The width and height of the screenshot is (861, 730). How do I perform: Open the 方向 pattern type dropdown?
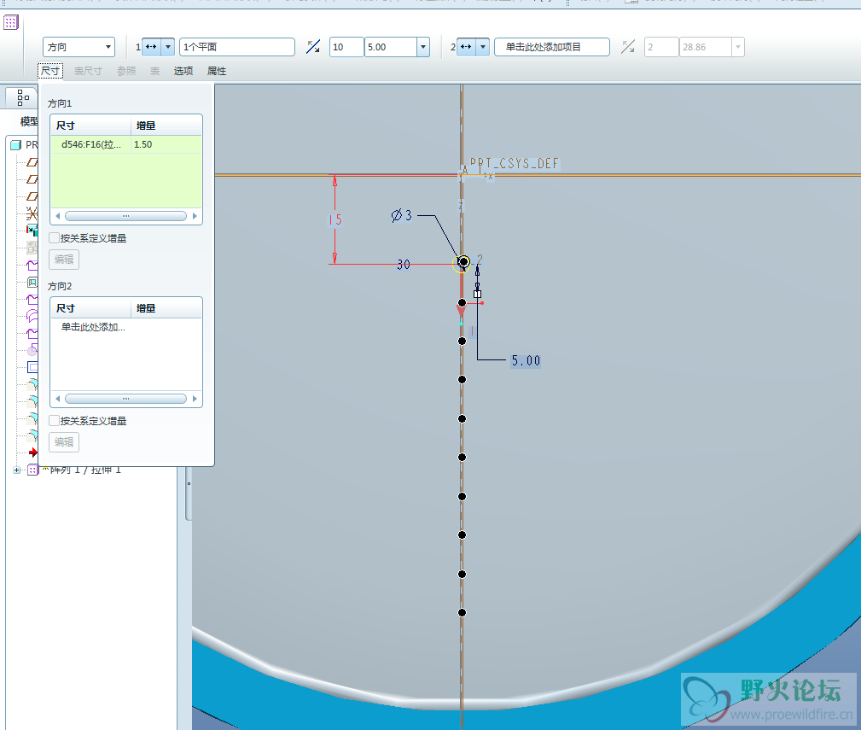(79, 47)
